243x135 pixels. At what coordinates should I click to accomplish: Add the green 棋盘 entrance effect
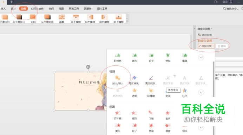[x=185, y=58]
